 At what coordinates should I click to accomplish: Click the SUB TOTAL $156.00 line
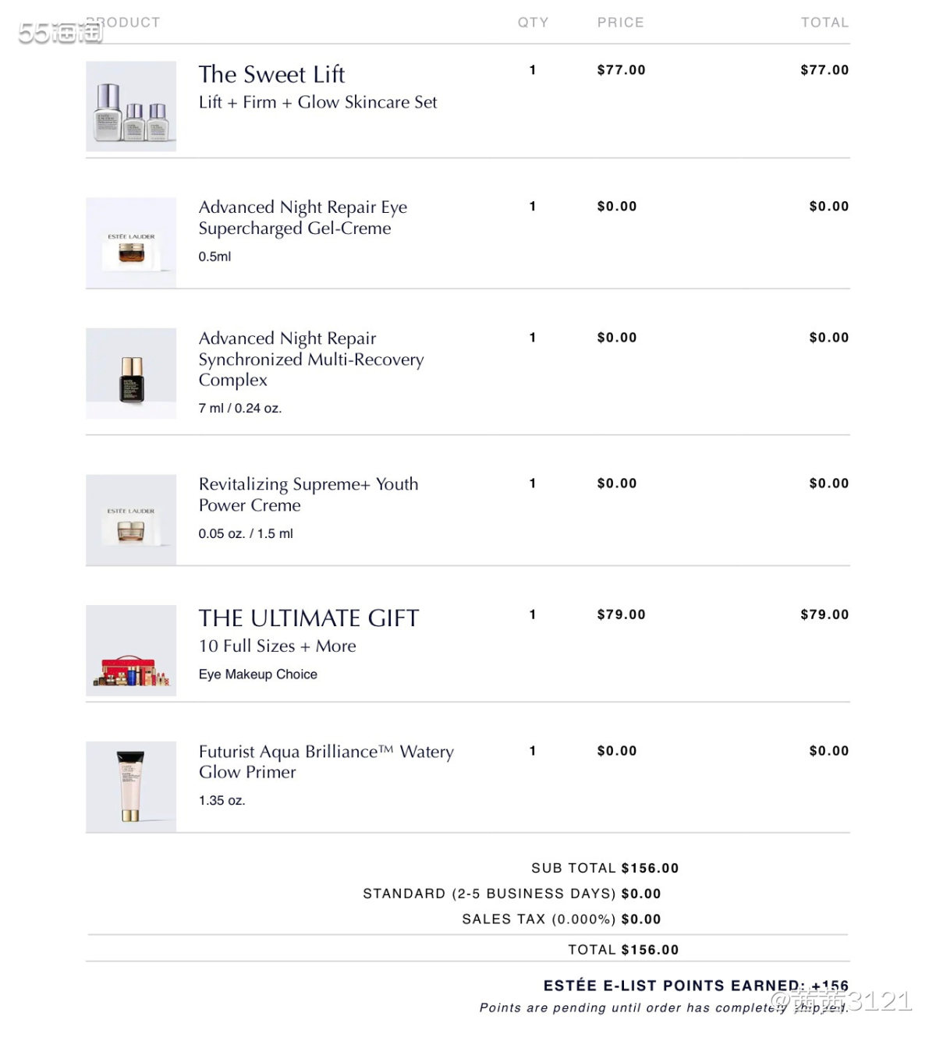605,868
